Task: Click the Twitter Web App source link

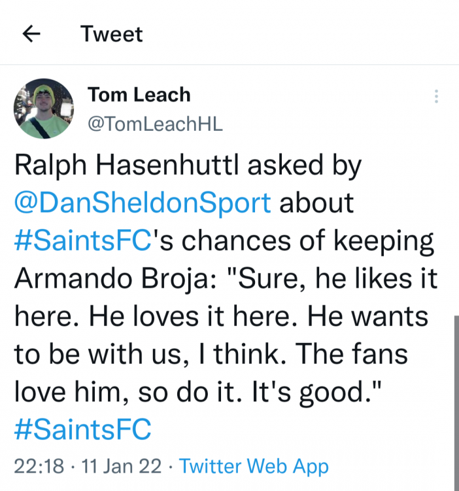Action: pos(254,466)
